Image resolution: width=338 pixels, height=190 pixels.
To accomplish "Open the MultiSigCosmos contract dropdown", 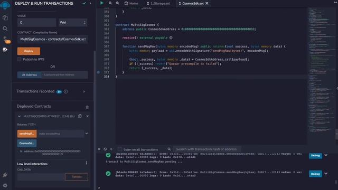I will [53, 39].
